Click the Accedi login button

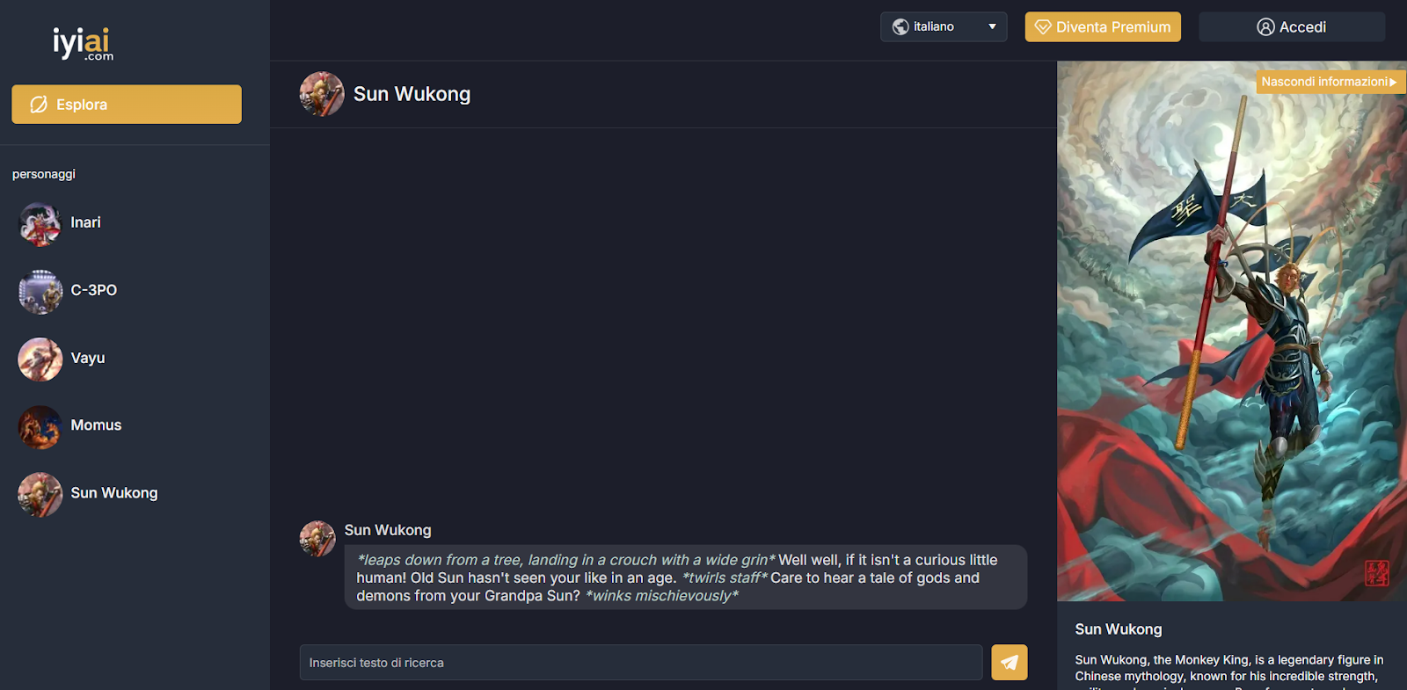[x=1292, y=27]
